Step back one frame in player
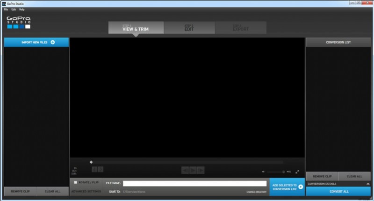This screenshot has height=201, width=374. point(185,170)
